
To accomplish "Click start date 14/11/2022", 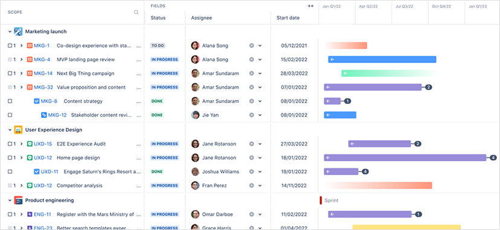I will pos(294,185).
